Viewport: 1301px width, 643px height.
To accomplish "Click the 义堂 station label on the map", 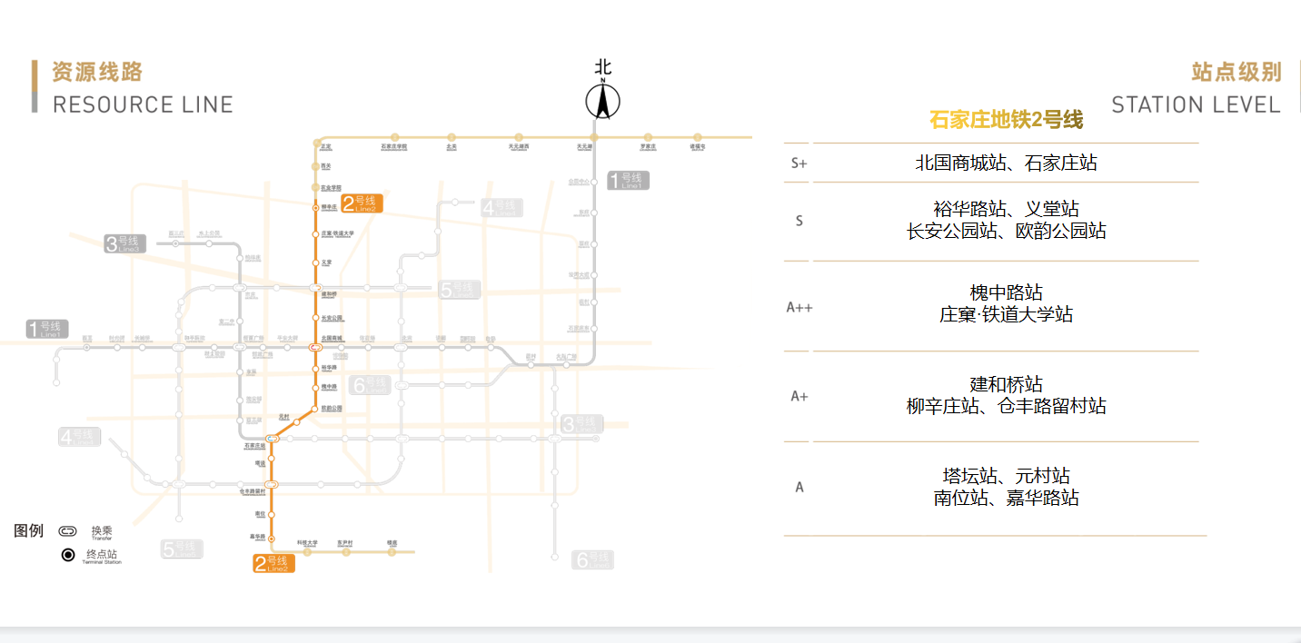I will click(327, 262).
